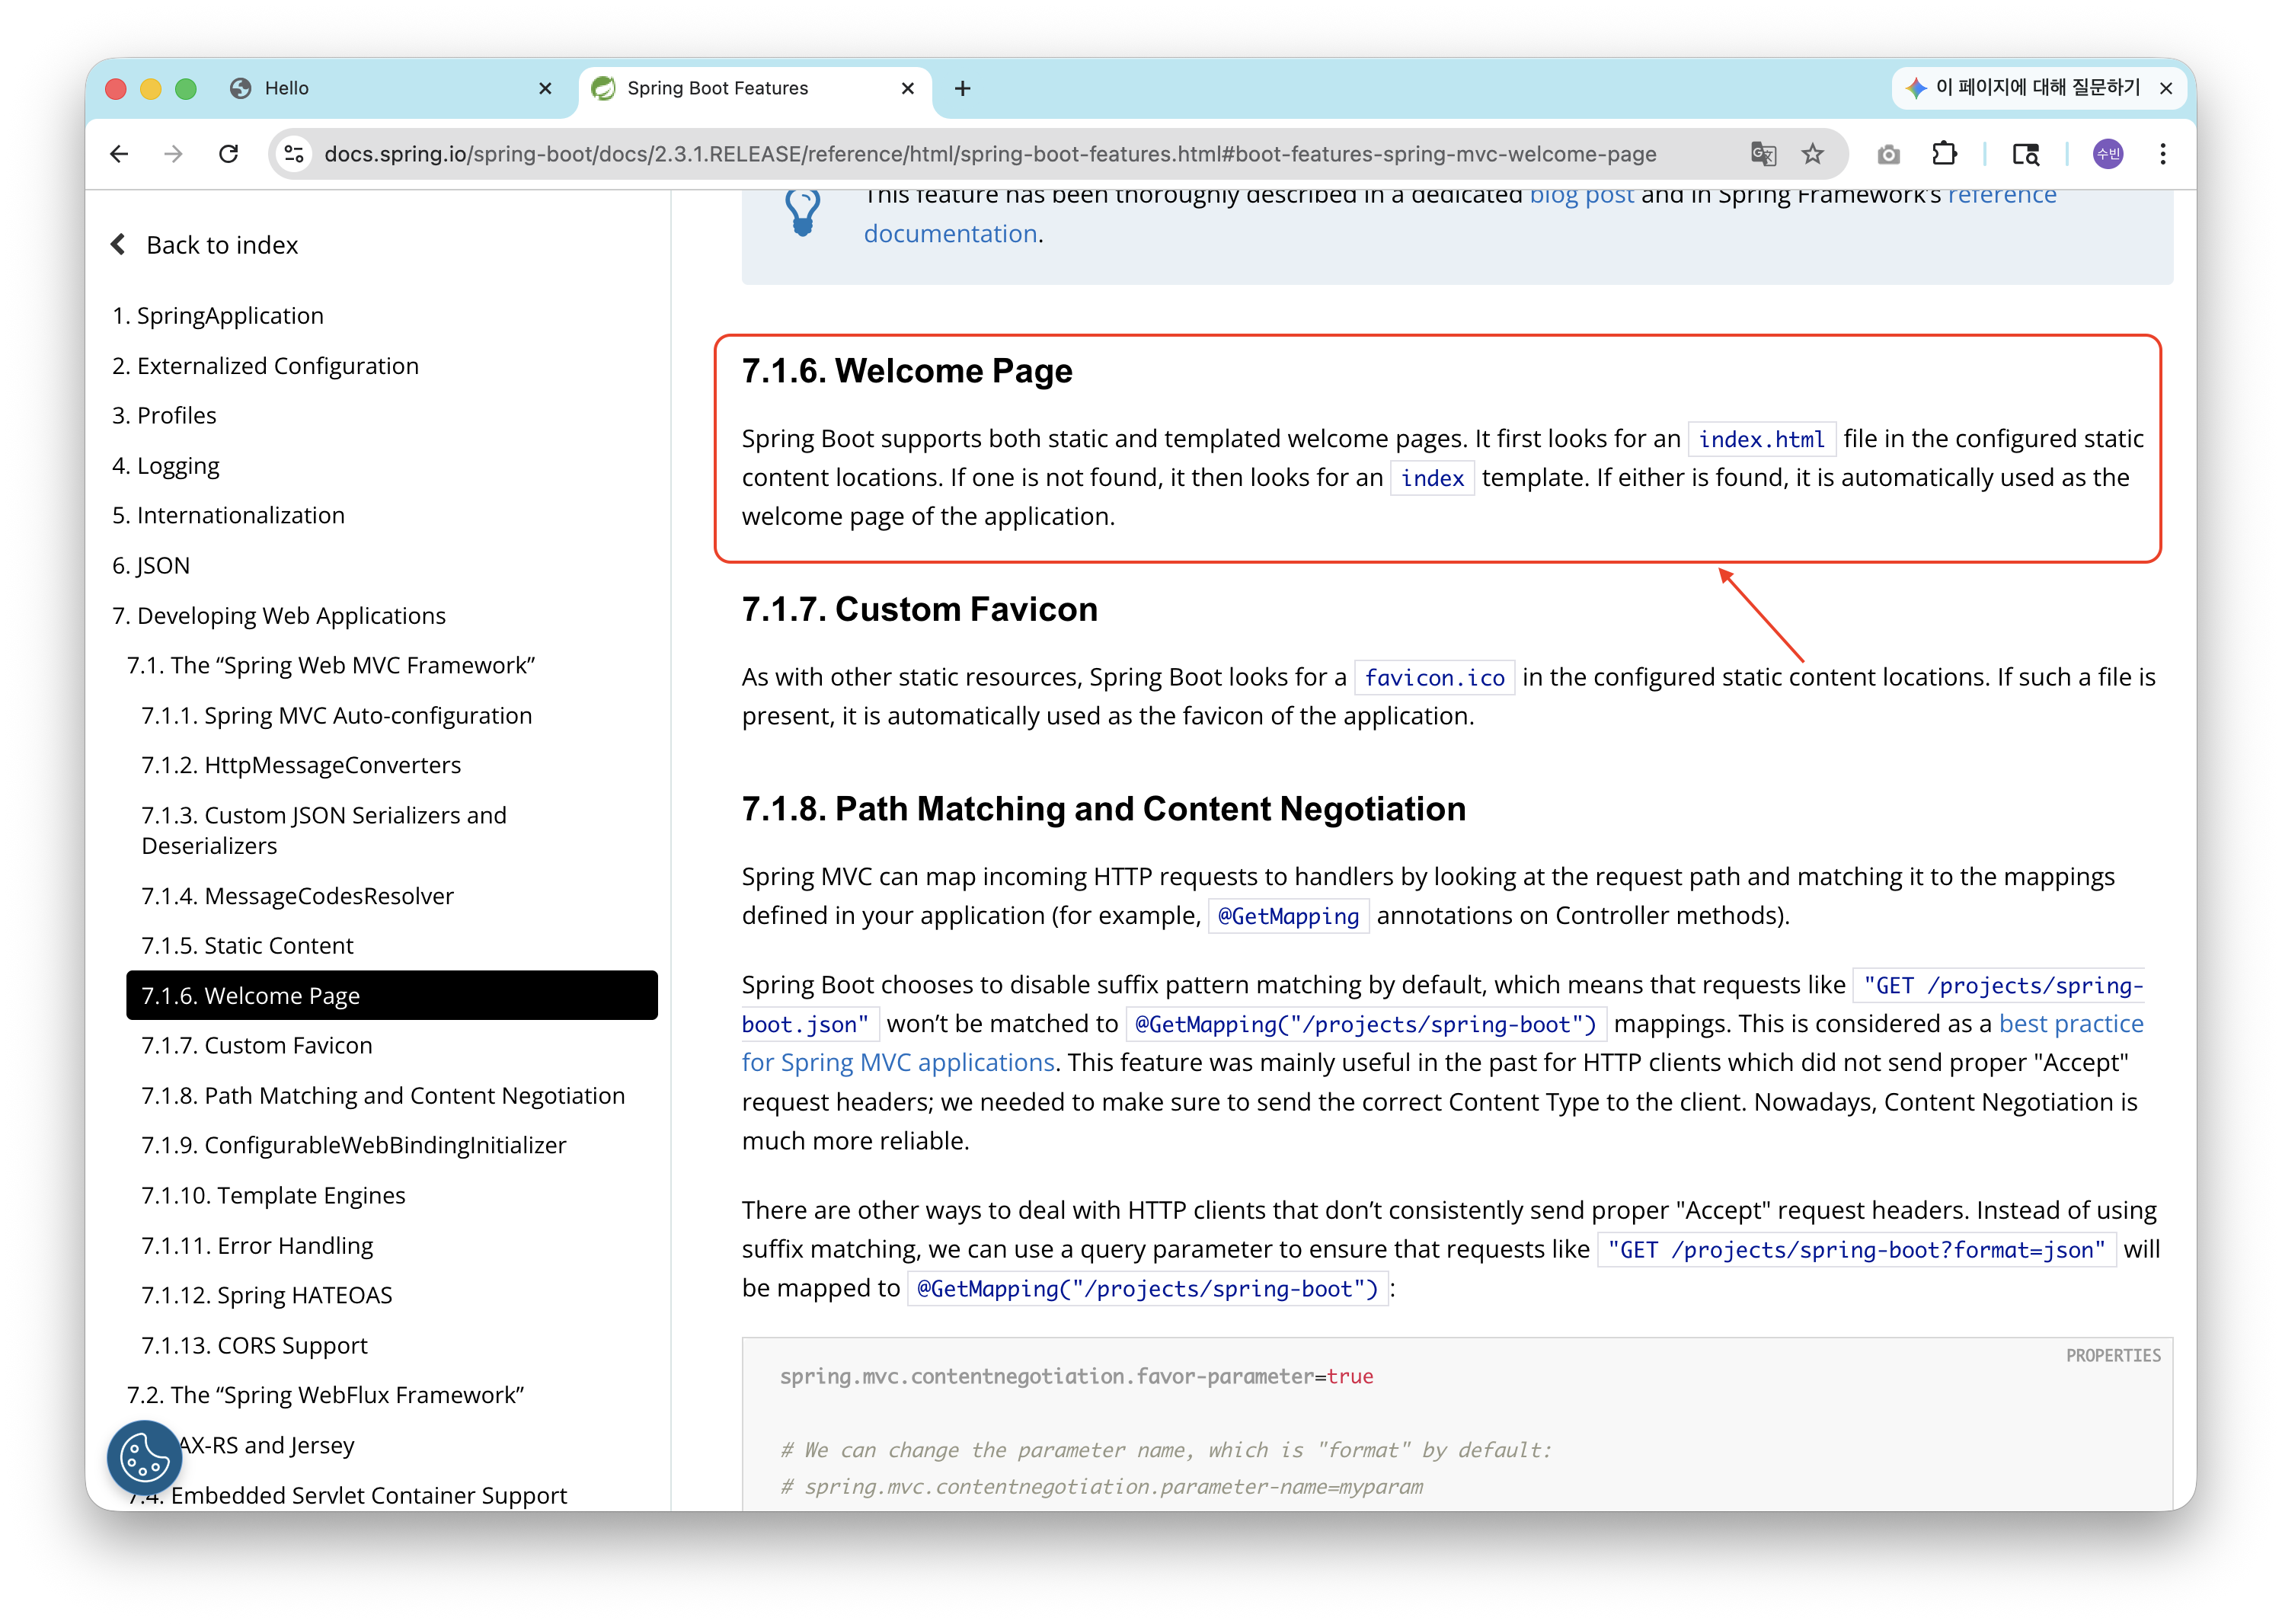Open 7.1.4. MessageCodesResolver

[298, 896]
